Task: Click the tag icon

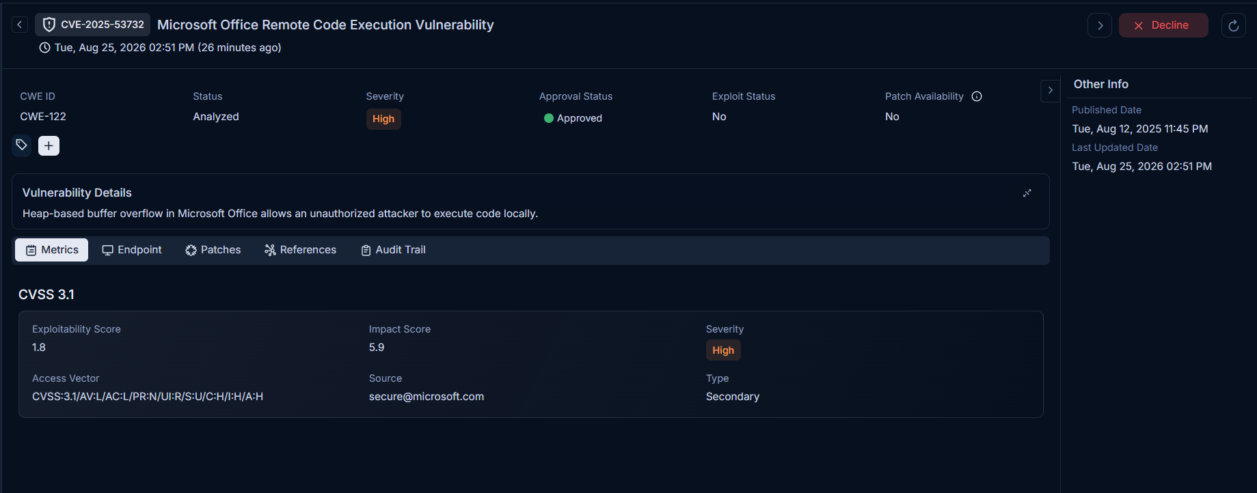Action: click(x=22, y=145)
